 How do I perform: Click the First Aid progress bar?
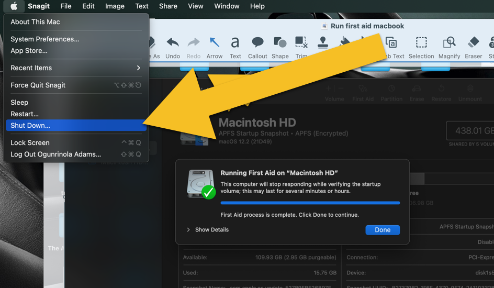[x=310, y=203]
